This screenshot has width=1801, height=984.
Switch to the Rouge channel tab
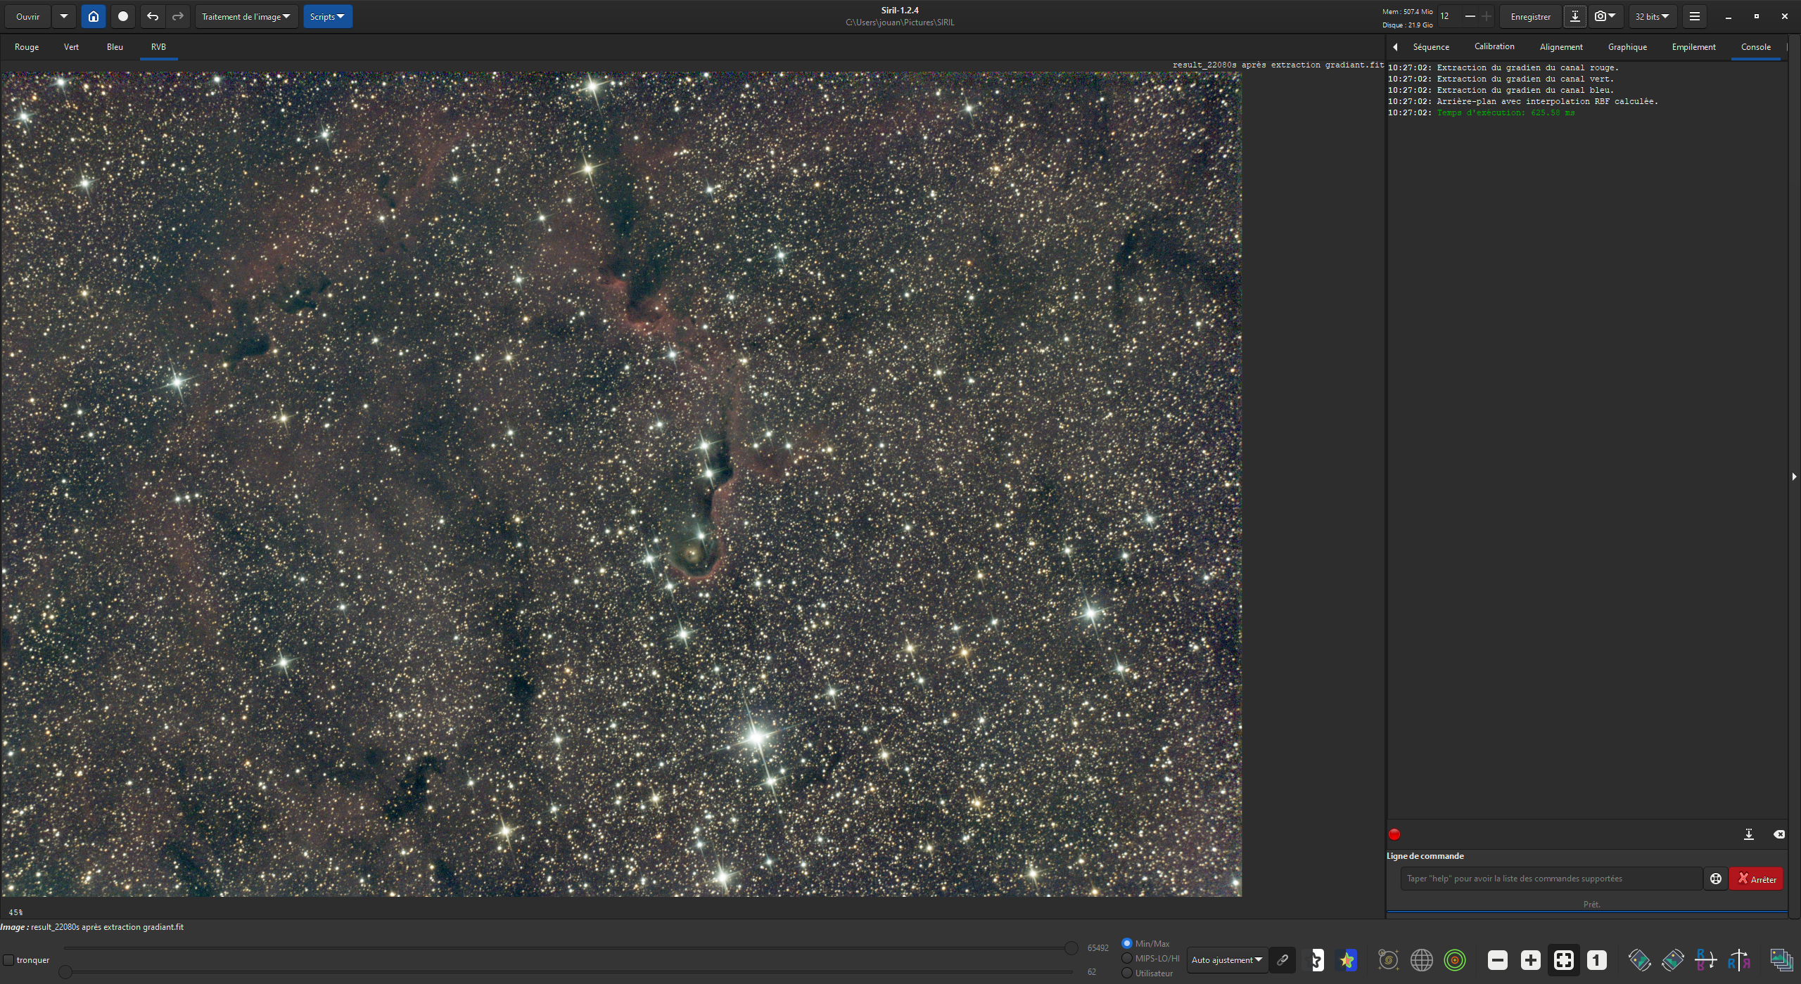(x=27, y=47)
